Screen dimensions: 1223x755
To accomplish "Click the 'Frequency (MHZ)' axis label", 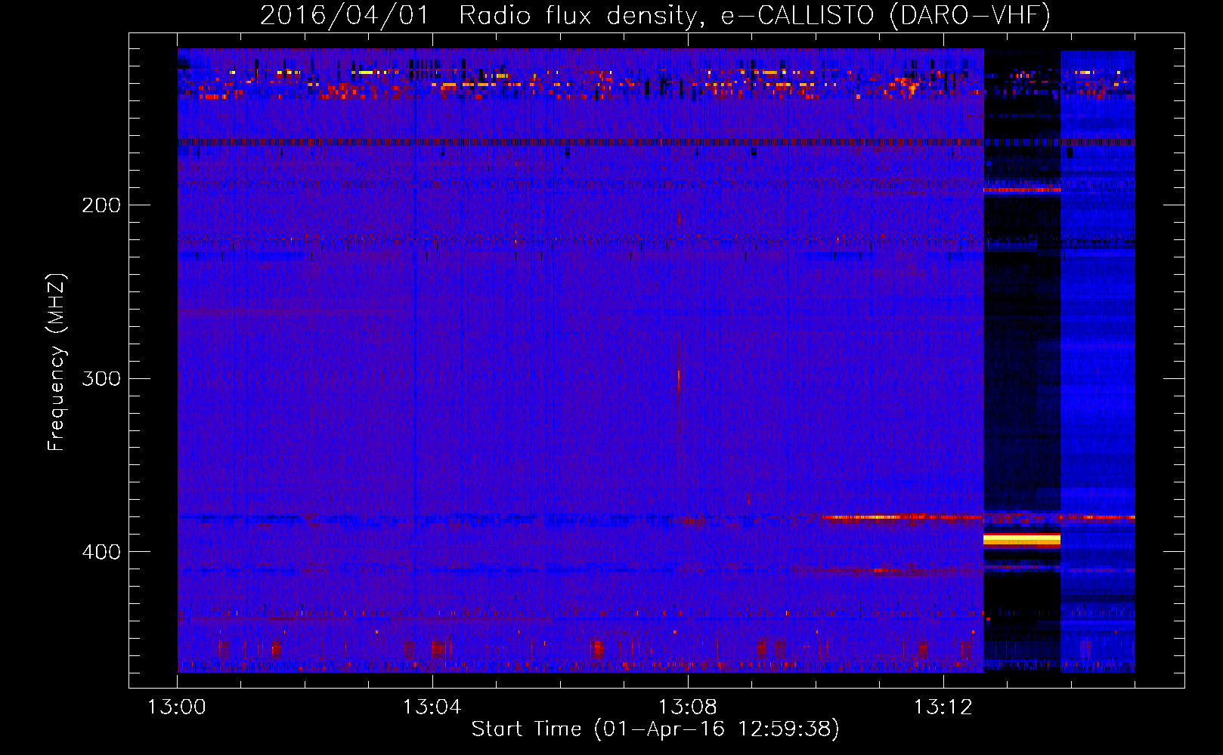I will [x=56, y=362].
